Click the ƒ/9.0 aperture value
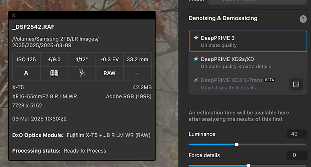This screenshot has width=311, height=167. click(54, 59)
